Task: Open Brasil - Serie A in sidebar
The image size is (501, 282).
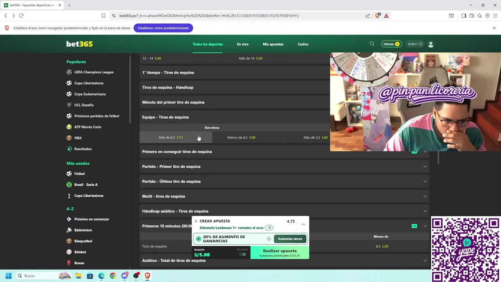Action: pyautogui.click(x=86, y=184)
